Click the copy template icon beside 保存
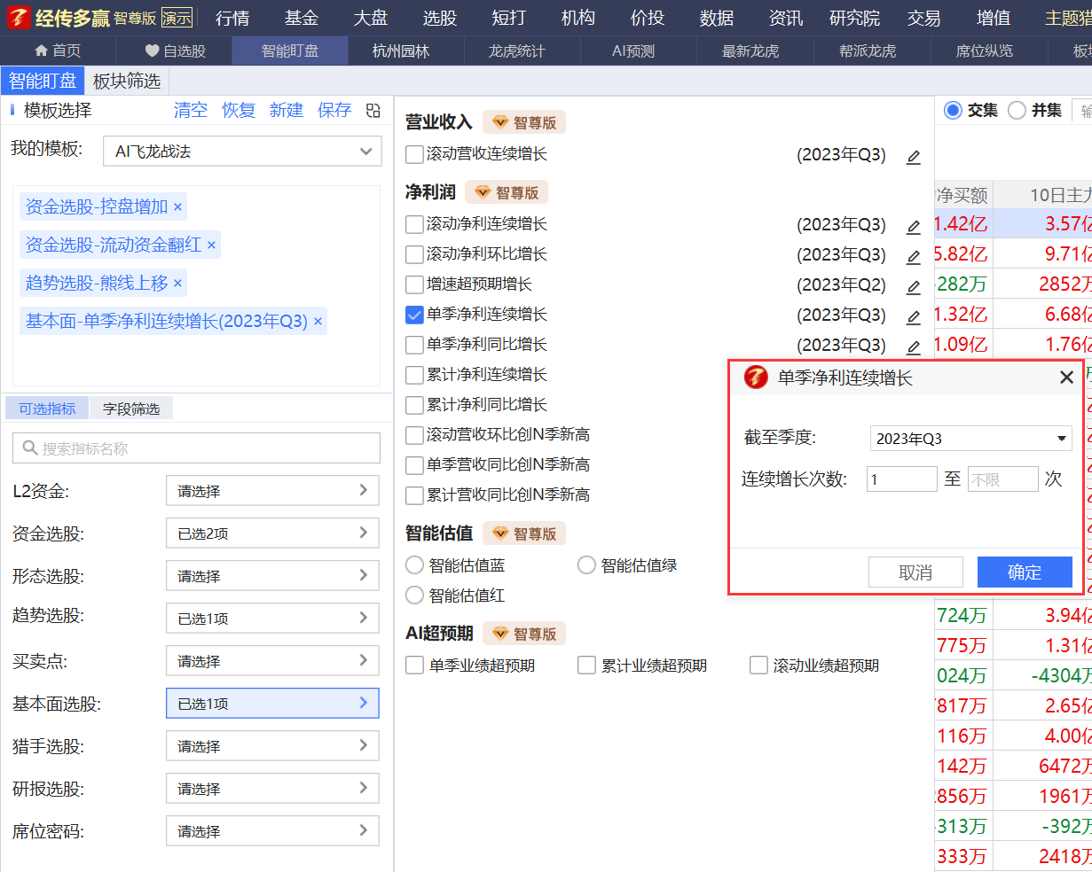 point(373,111)
